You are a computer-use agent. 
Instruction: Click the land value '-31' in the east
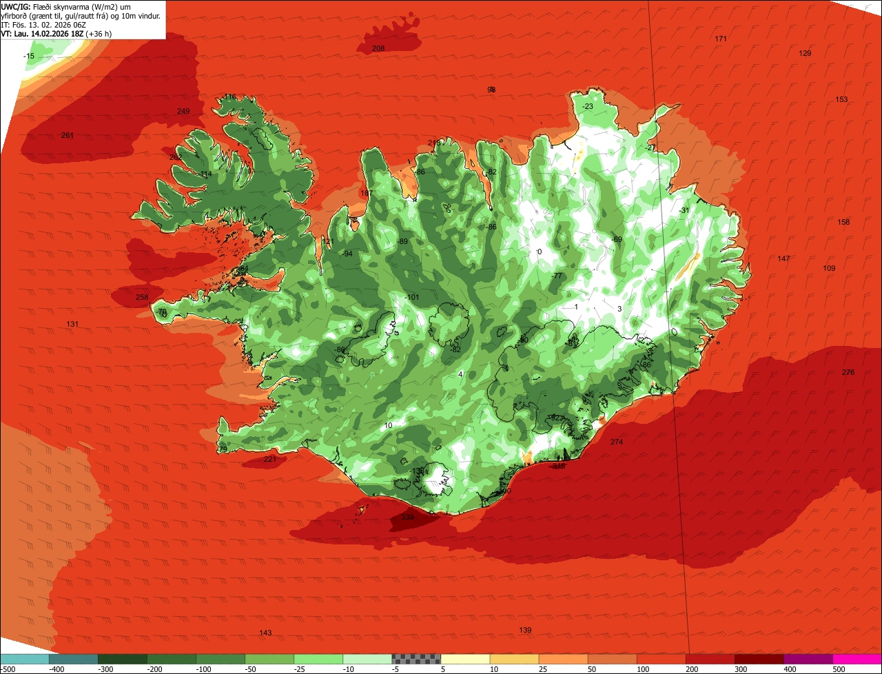pos(684,210)
